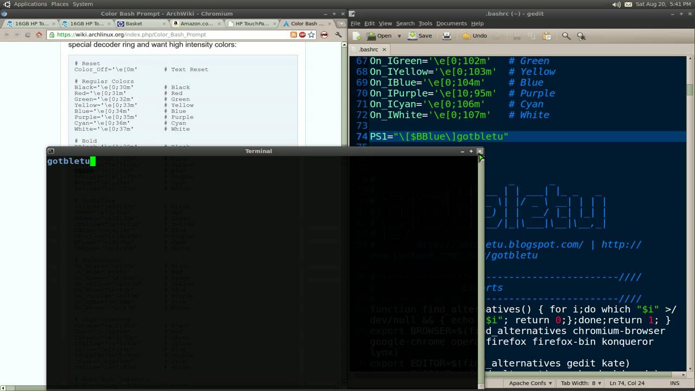Screen dimensions: 695x391
Task: Close the Color Bash tab in Chromium
Action: click(330, 23)
